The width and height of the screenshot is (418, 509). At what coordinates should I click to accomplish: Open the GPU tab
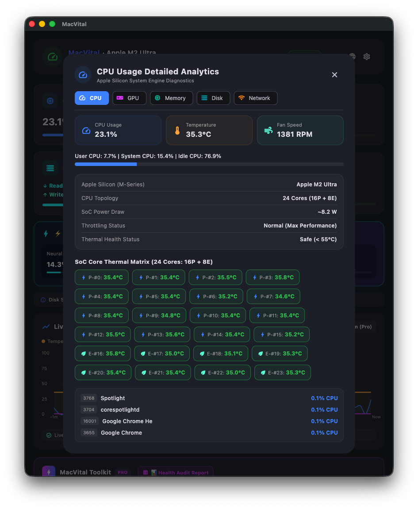coord(129,98)
